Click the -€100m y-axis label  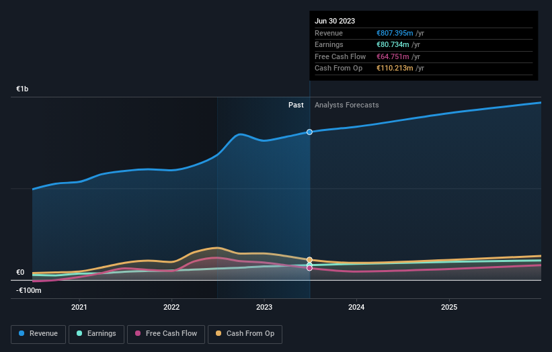[x=28, y=290]
